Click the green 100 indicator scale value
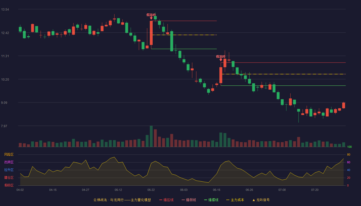This screenshot has width=361, height=206. click(349, 147)
